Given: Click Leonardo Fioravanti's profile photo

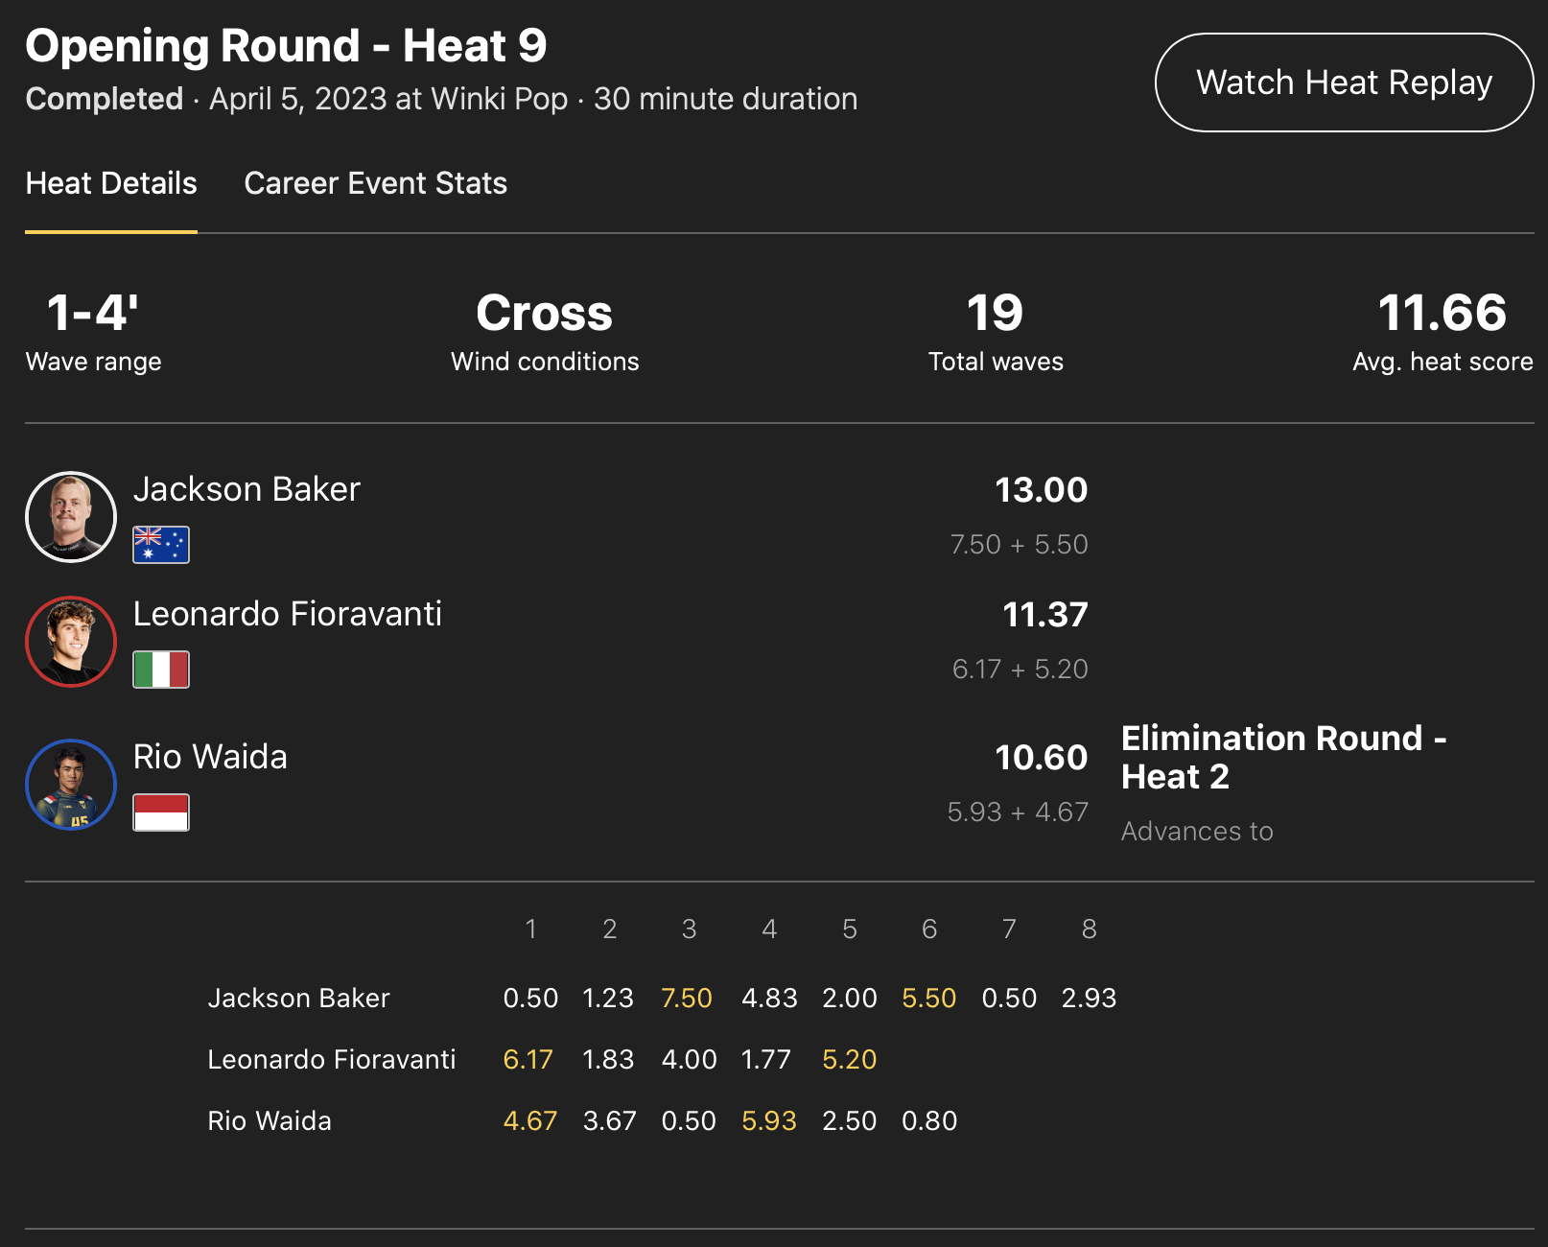Looking at the screenshot, I should 71,642.
